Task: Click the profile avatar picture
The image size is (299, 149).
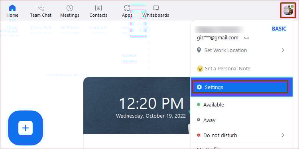Action: (288, 10)
